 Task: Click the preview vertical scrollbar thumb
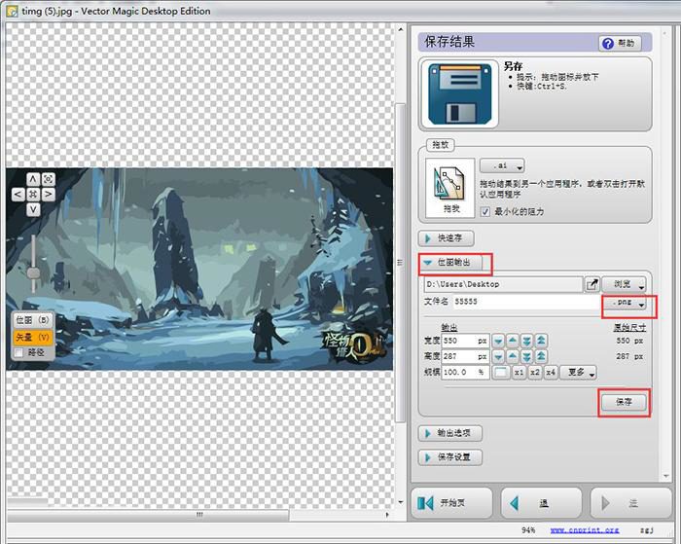[x=400, y=263]
